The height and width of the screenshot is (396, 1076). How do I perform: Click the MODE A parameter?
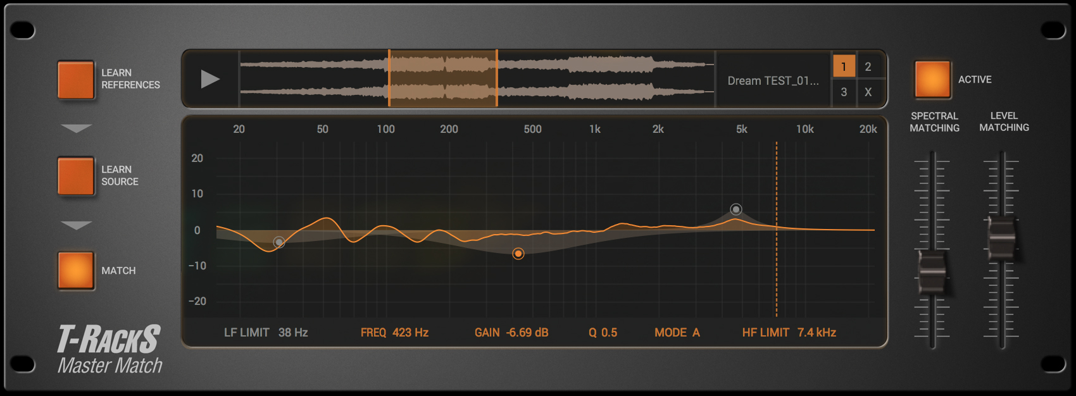click(x=677, y=333)
